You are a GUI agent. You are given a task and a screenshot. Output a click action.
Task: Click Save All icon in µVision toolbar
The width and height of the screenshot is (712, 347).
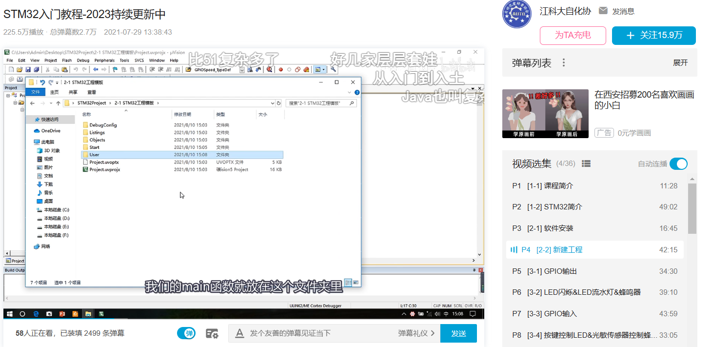pos(36,69)
